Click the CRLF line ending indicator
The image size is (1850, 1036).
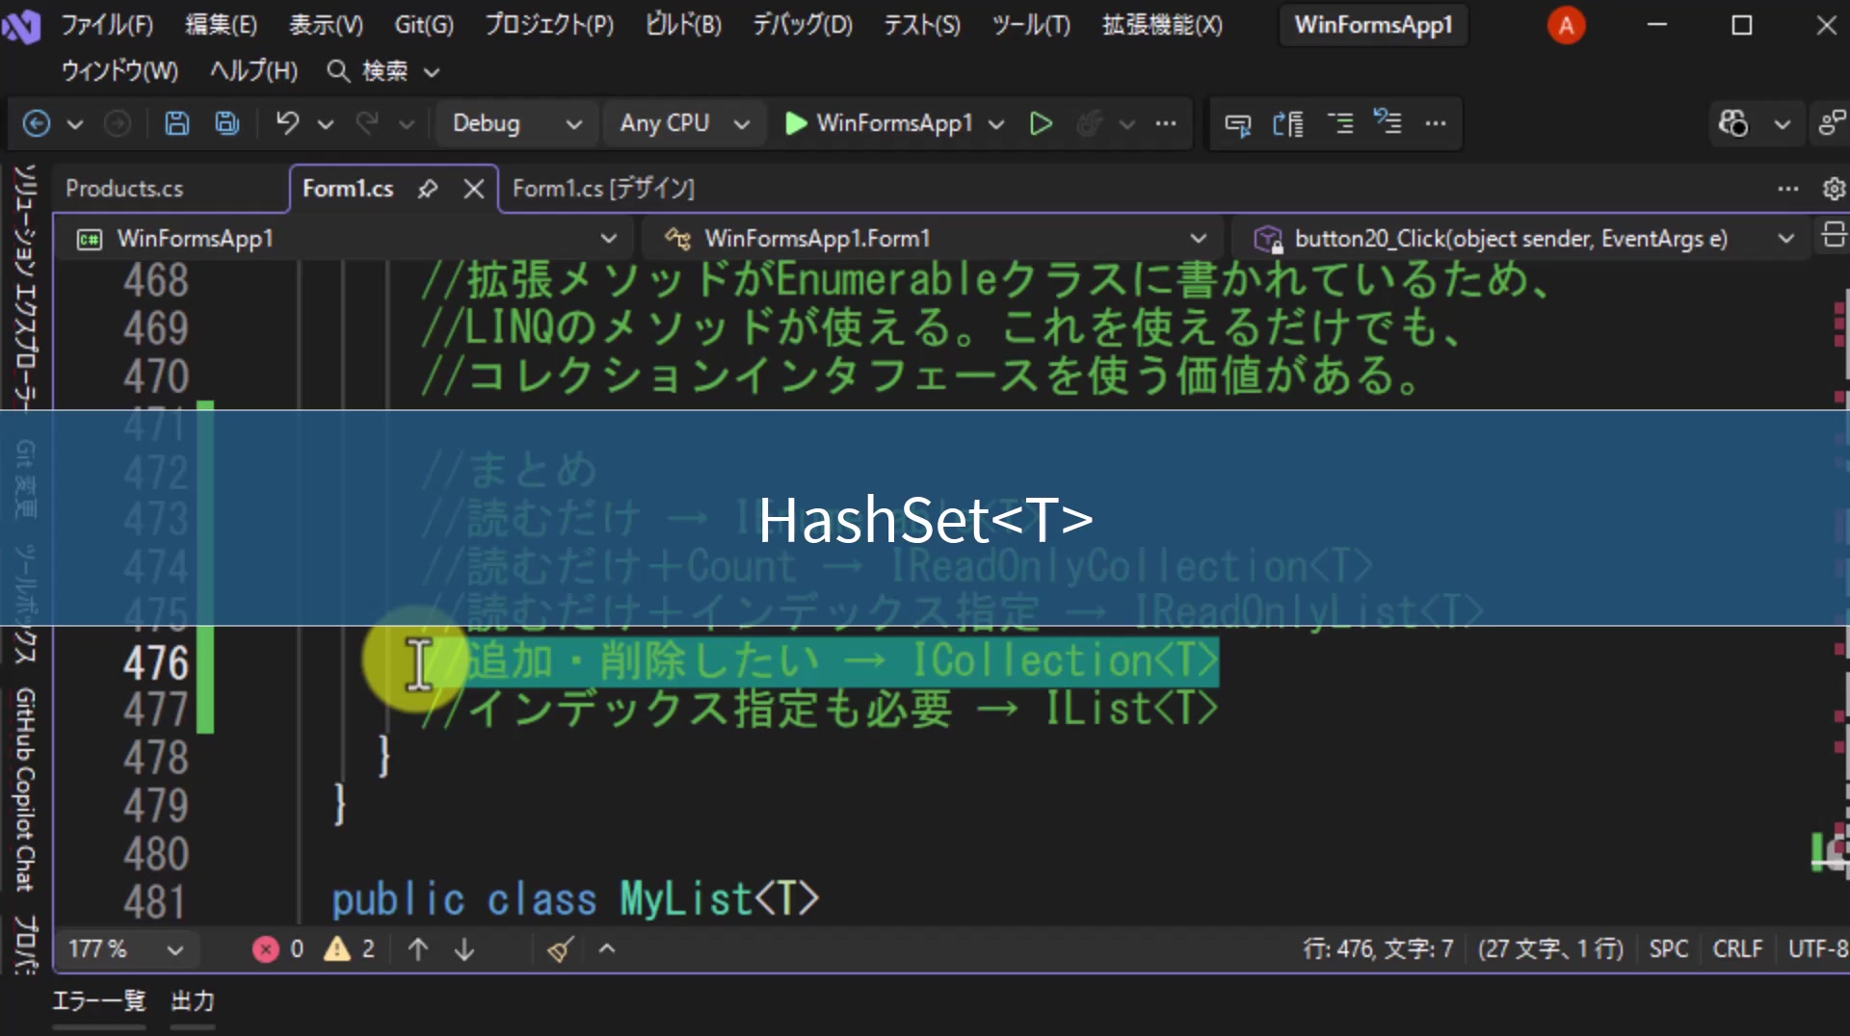[x=1737, y=949]
